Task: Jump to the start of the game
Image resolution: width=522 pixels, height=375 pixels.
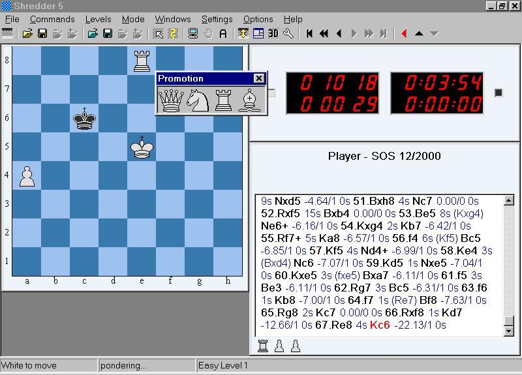Action: pyautogui.click(x=309, y=33)
